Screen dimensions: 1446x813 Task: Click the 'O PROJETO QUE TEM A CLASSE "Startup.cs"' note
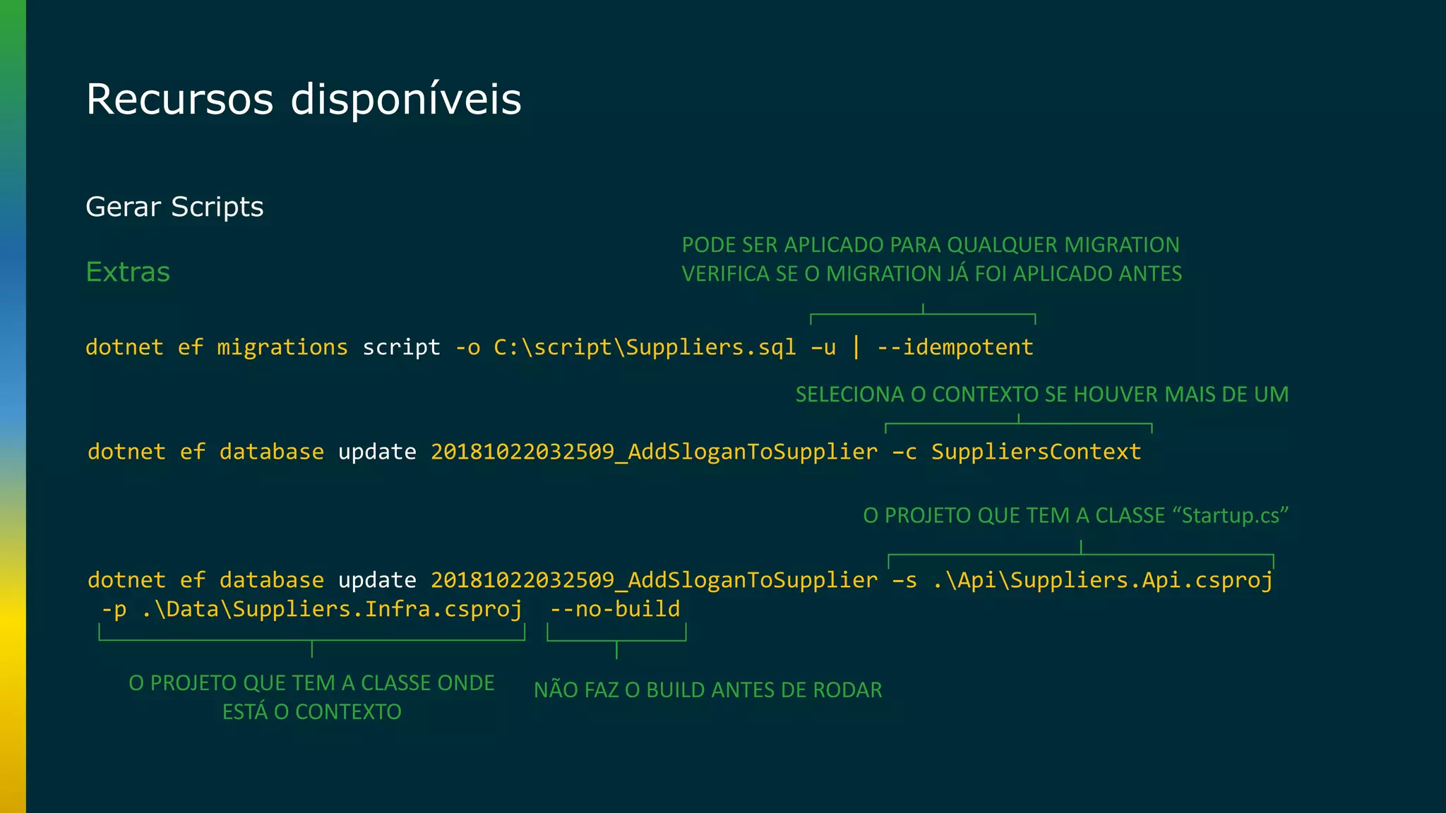1076,515
